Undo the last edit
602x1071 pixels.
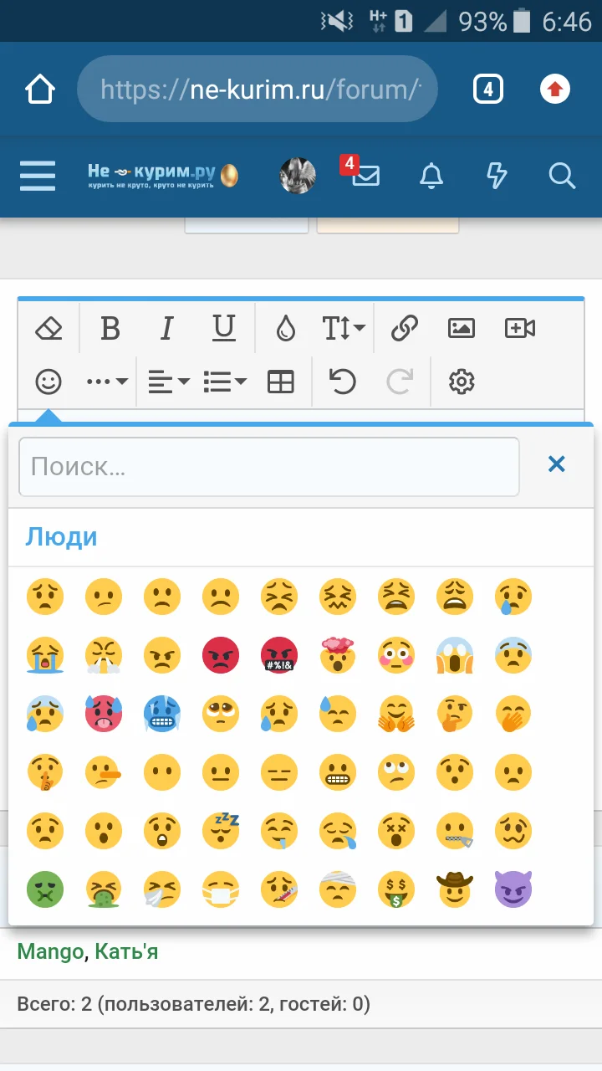click(342, 382)
